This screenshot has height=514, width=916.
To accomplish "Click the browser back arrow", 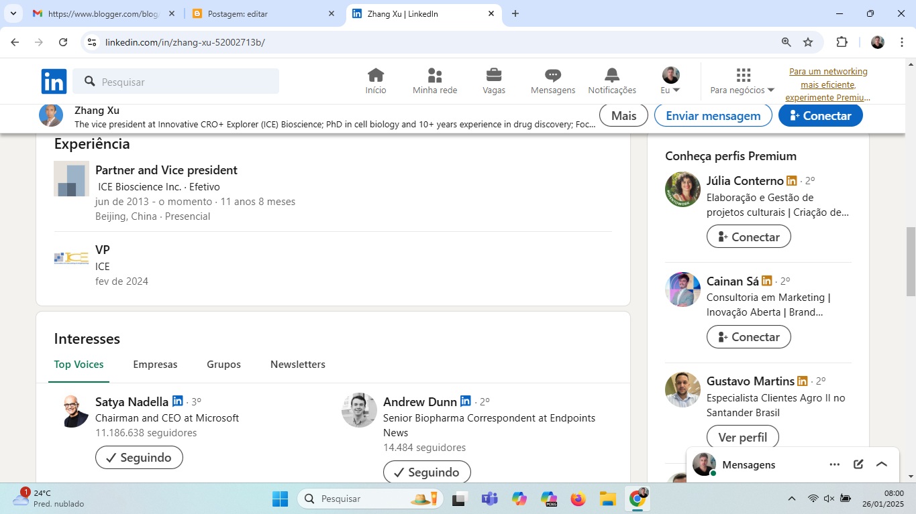I will pyautogui.click(x=15, y=42).
